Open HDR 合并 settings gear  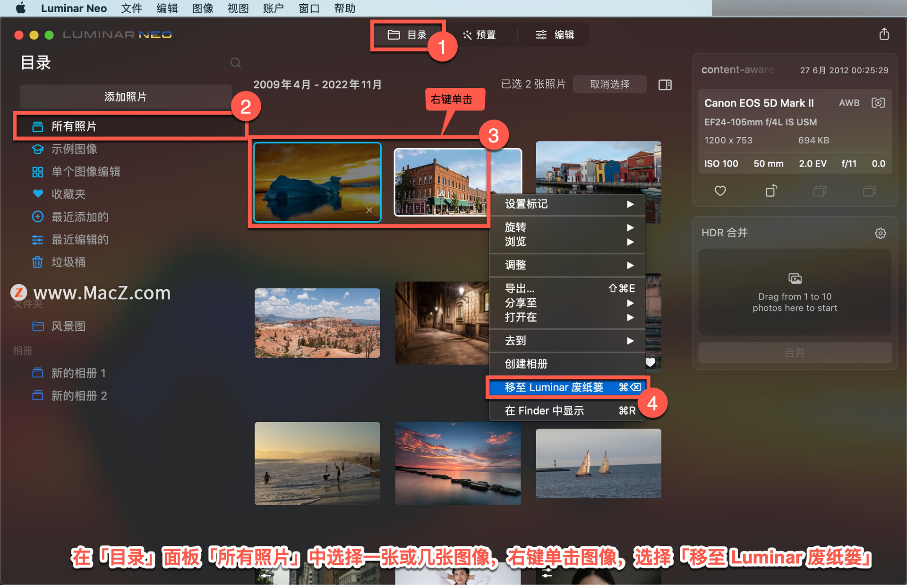[880, 233]
